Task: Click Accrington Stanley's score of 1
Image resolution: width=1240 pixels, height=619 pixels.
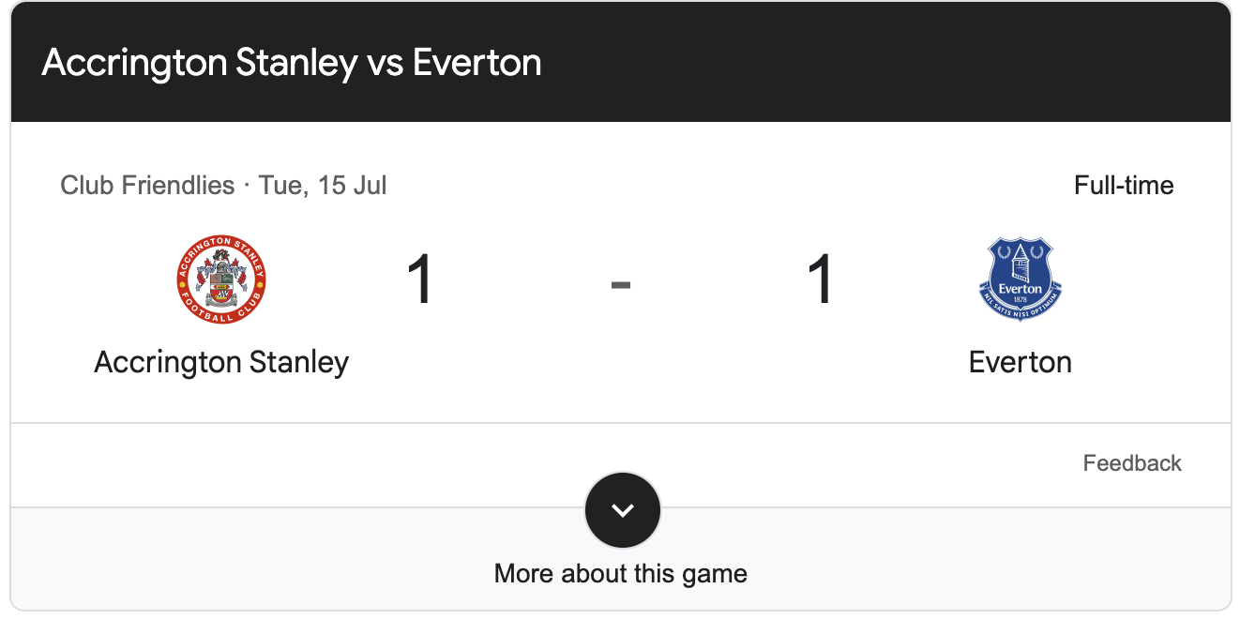Action: [420, 279]
